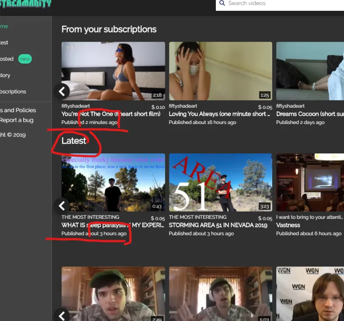Open You're Not The One video thumbnail
Viewport: 344px width, 321px height.
click(113, 71)
